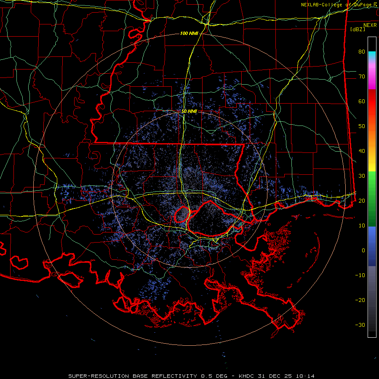Click the "[dBZ]" units label
This screenshot has height=379, width=379.
358,29
